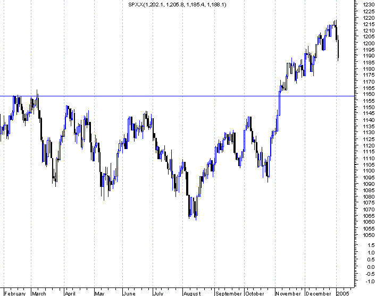This screenshot has height=296, width=376.
Task: Click the 0.0 value on the lower scale
Action: click(x=371, y=267)
